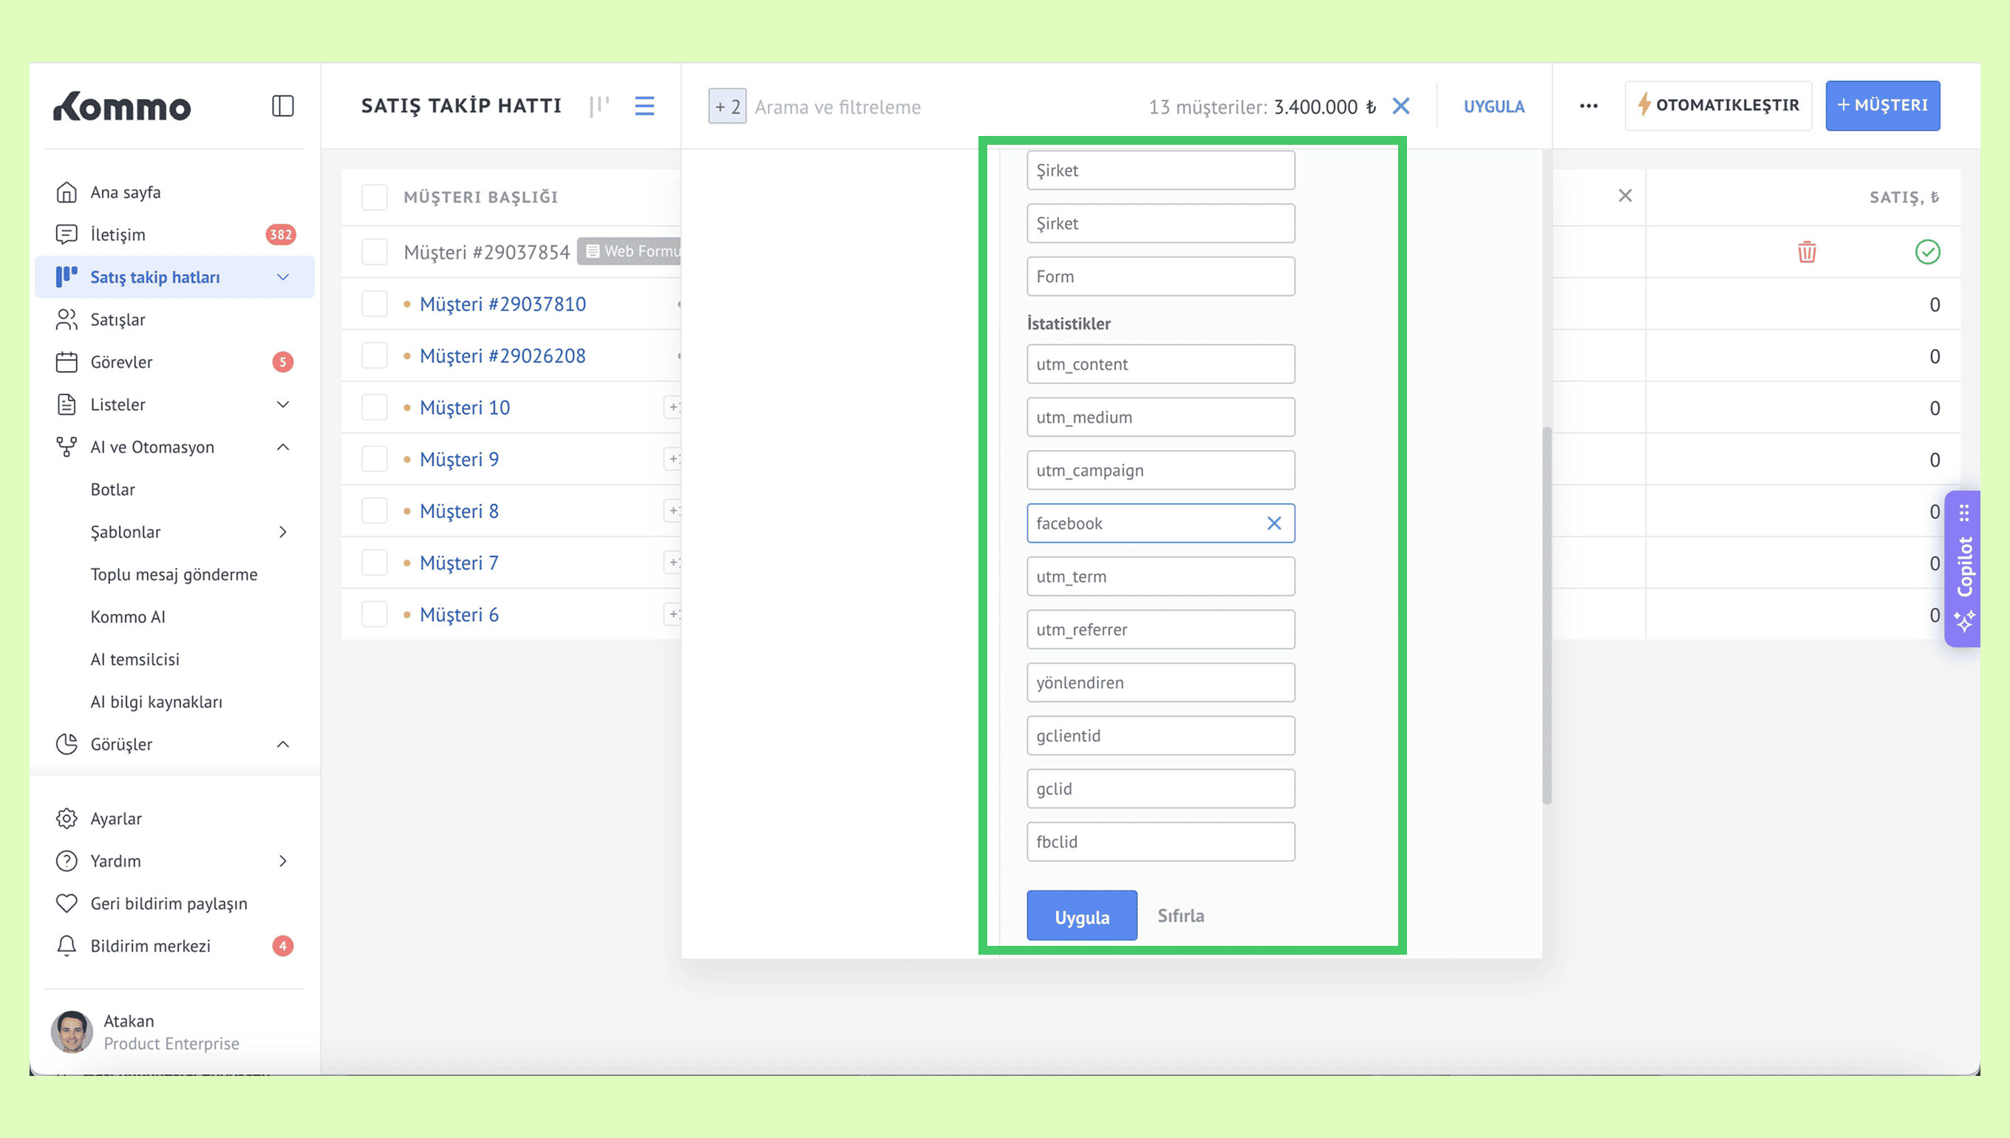Image resolution: width=2010 pixels, height=1138 pixels.
Task: Select all customers header checkbox
Action: point(375,197)
